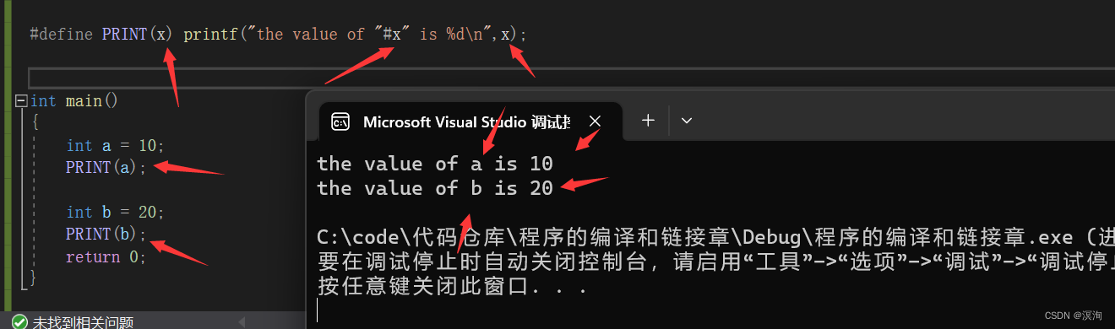1115x329 pixels.
Task: Open a new terminal tab with plus
Action: (648, 121)
